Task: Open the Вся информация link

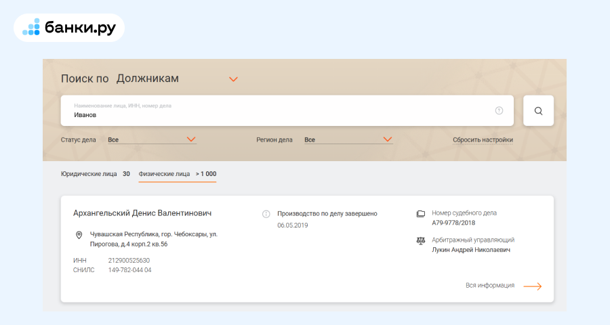Action: click(489, 286)
